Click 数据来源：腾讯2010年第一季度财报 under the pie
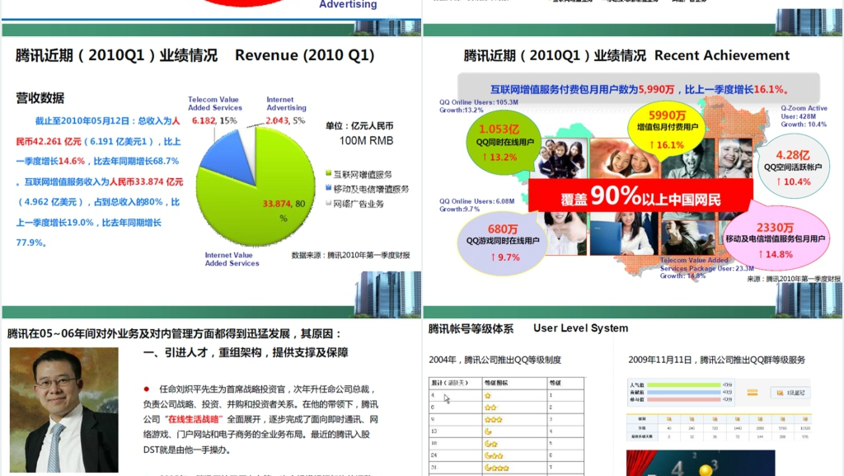Image resolution: width=844 pixels, height=476 pixels. coord(350,255)
